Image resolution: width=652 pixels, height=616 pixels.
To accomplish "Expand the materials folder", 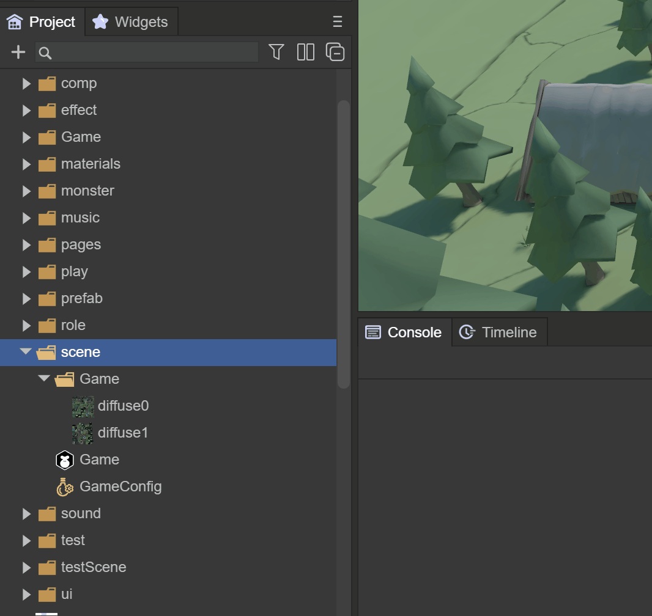I will coord(26,164).
